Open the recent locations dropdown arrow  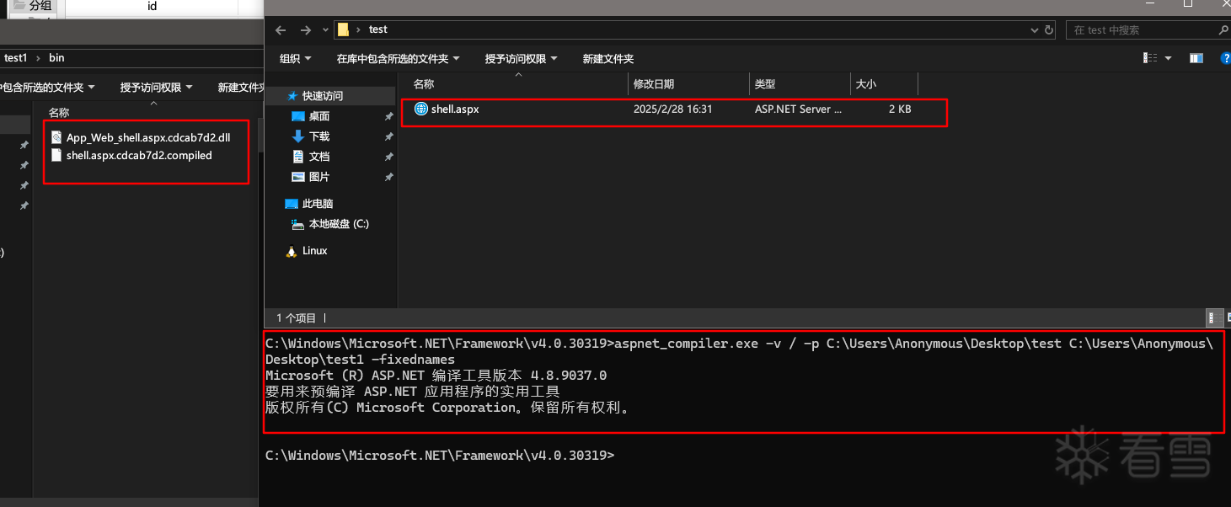[324, 30]
